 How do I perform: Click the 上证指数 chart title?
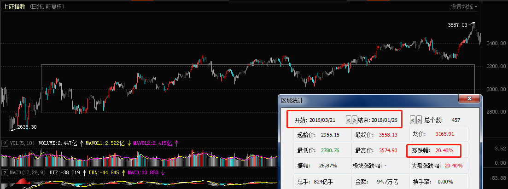13,6
